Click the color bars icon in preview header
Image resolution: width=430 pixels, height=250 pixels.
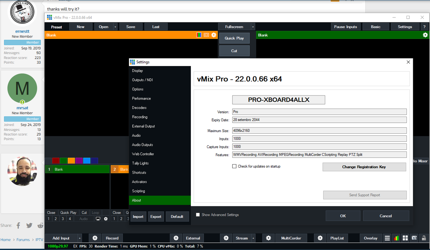[x=199, y=35]
